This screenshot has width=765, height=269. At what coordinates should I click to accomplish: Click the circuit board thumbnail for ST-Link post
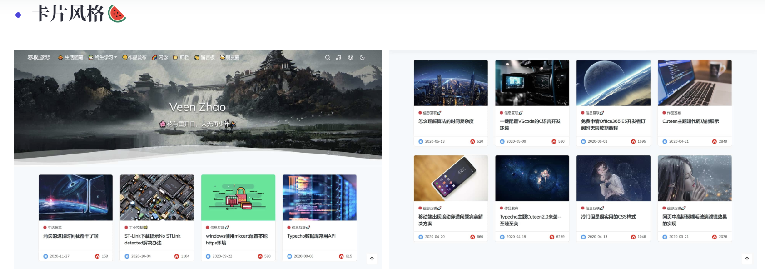coord(157,198)
